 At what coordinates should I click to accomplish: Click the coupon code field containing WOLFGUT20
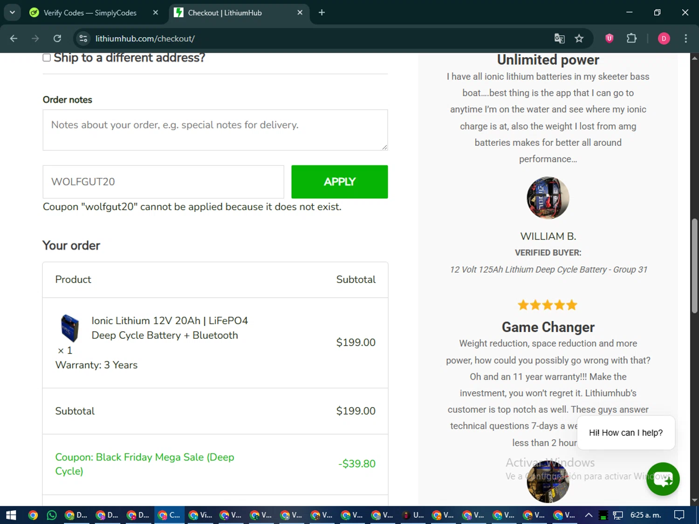163,182
